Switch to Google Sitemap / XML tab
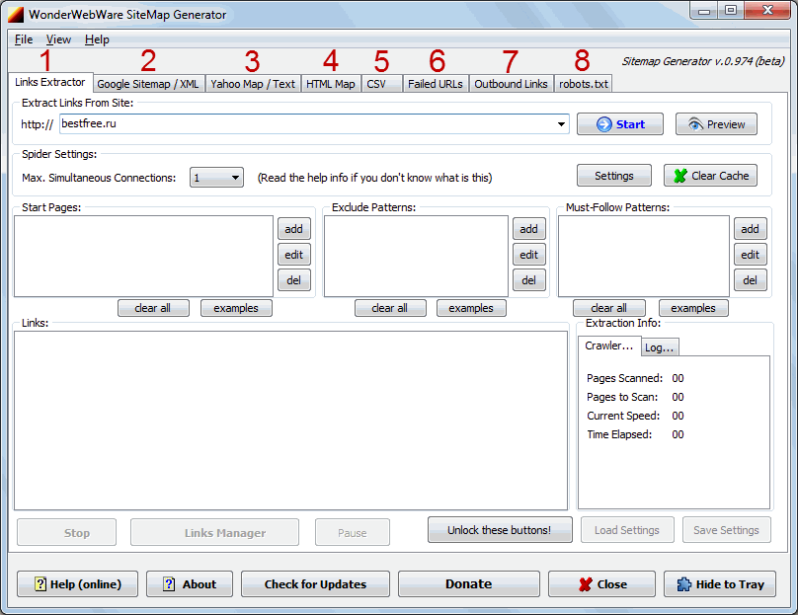Screen dimensions: 798x615 click(x=148, y=84)
